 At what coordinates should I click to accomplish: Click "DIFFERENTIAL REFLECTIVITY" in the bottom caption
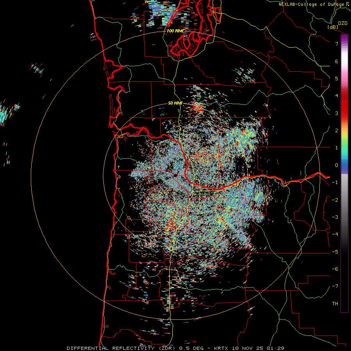click(x=111, y=348)
